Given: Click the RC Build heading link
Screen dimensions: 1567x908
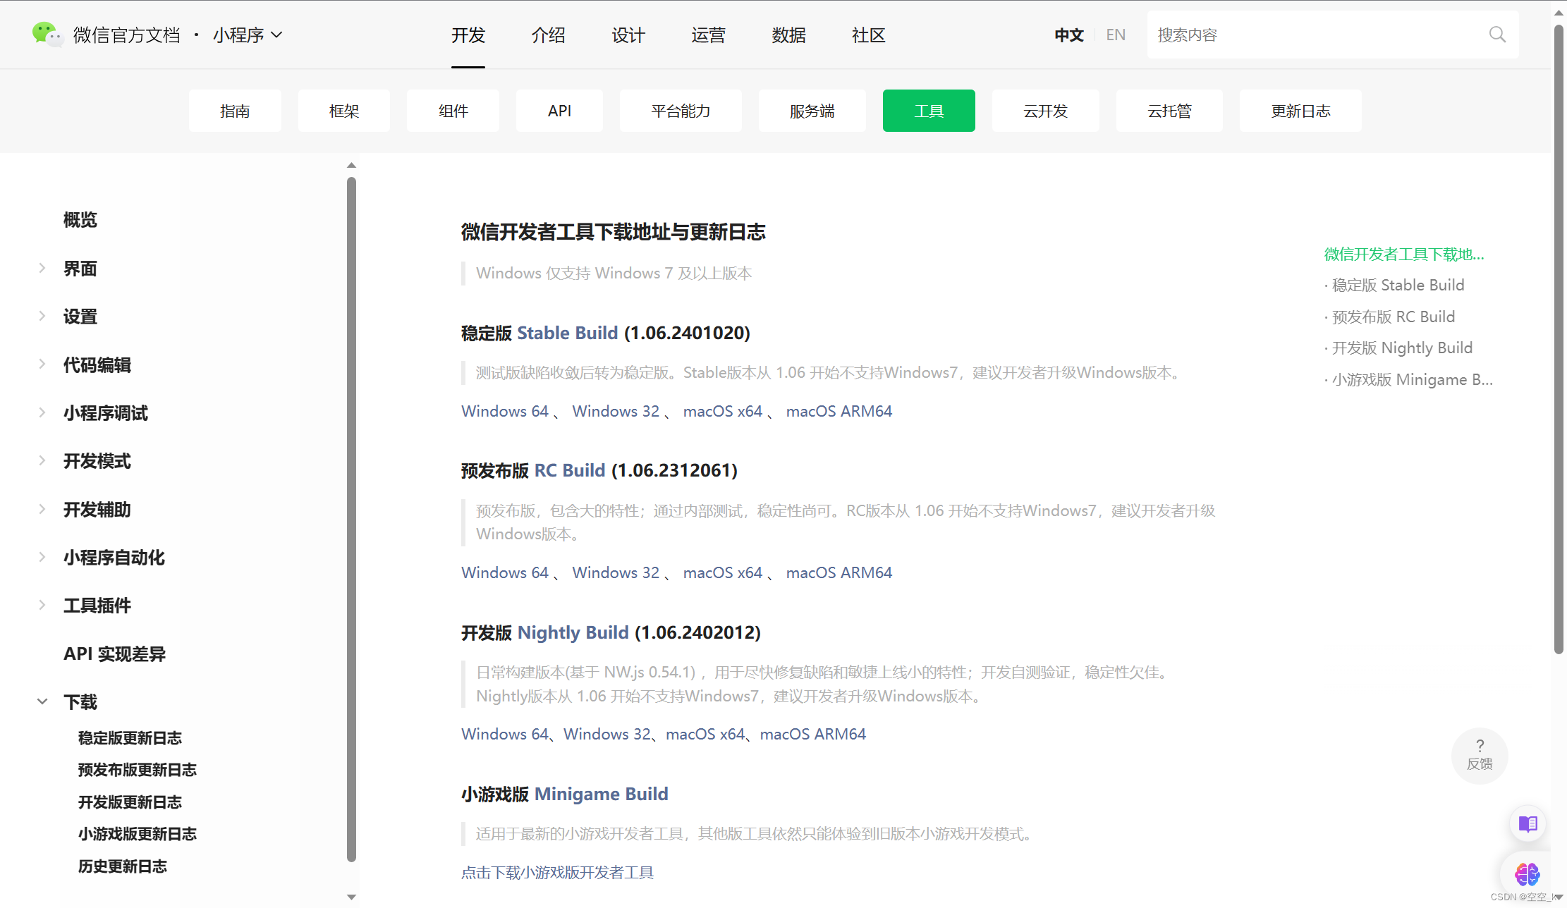Looking at the screenshot, I should 570,470.
